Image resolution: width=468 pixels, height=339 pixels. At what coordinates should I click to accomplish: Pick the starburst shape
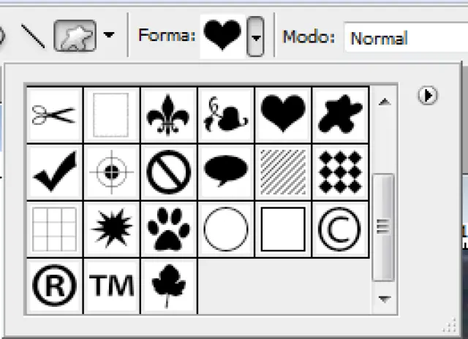pos(111,229)
